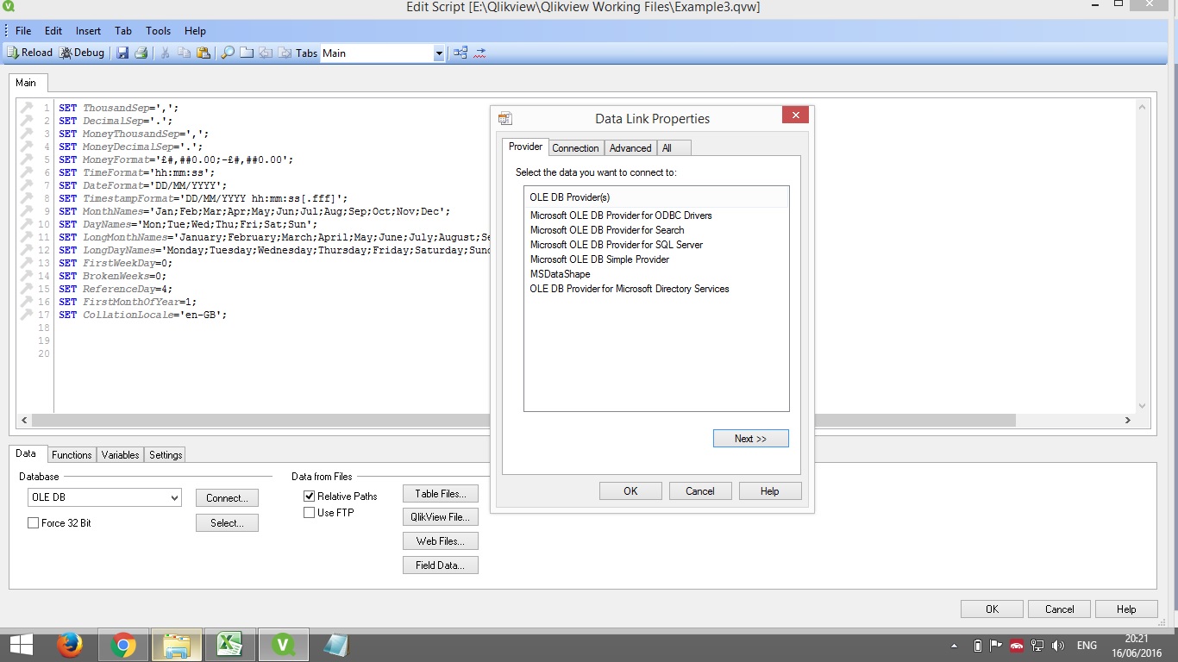Open the File menu
1178x662 pixels.
[x=23, y=30]
